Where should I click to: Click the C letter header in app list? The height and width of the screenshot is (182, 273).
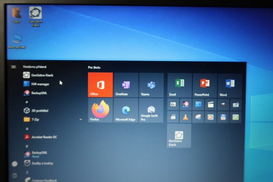point(27,172)
